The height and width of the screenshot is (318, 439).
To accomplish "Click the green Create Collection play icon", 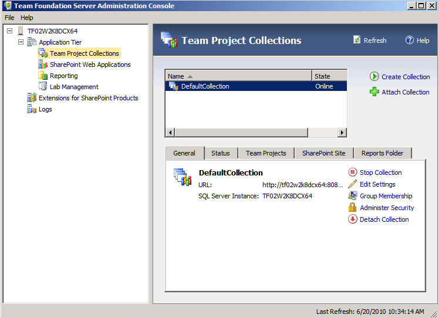I will (374, 76).
